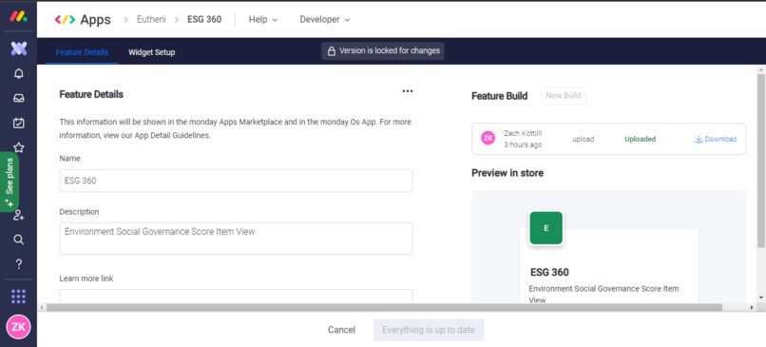
Task: Open the My Work calendar-check icon
Action: pos(19,123)
